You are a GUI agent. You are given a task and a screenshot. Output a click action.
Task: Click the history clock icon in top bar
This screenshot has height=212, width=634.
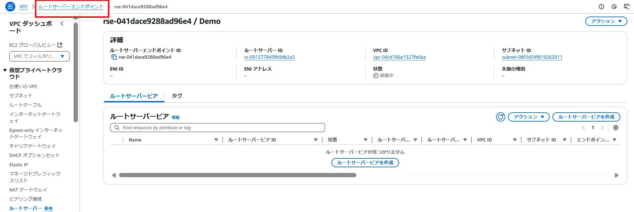614,7
